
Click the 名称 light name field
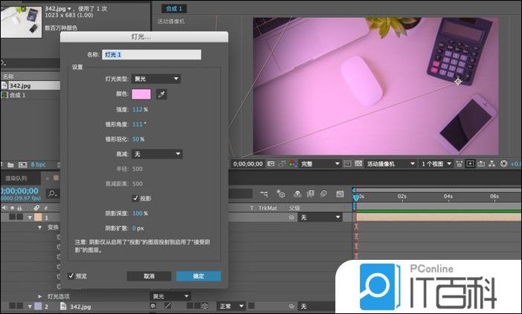152,55
